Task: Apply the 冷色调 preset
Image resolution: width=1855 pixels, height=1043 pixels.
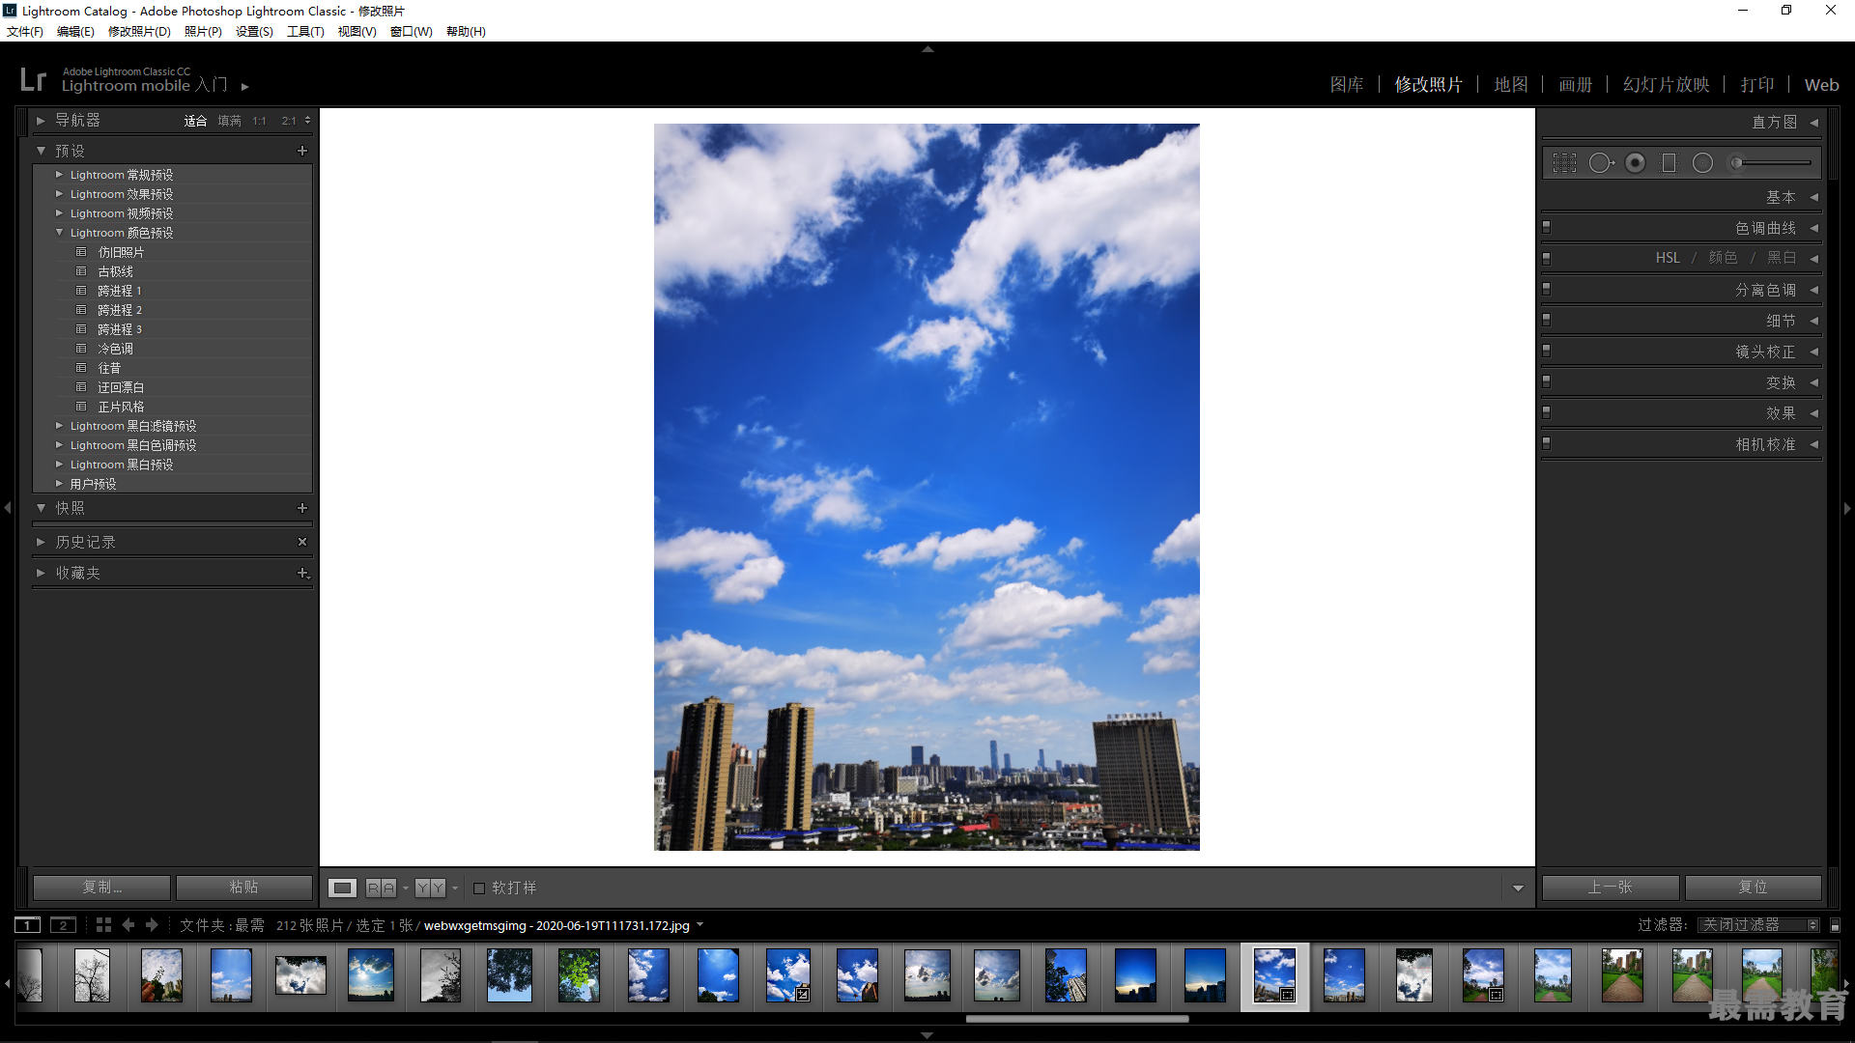Action: (115, 349)
